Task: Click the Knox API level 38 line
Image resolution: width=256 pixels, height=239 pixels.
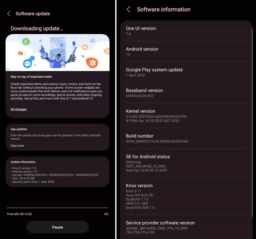Action: pyautogui.click(x=139, y=195)
